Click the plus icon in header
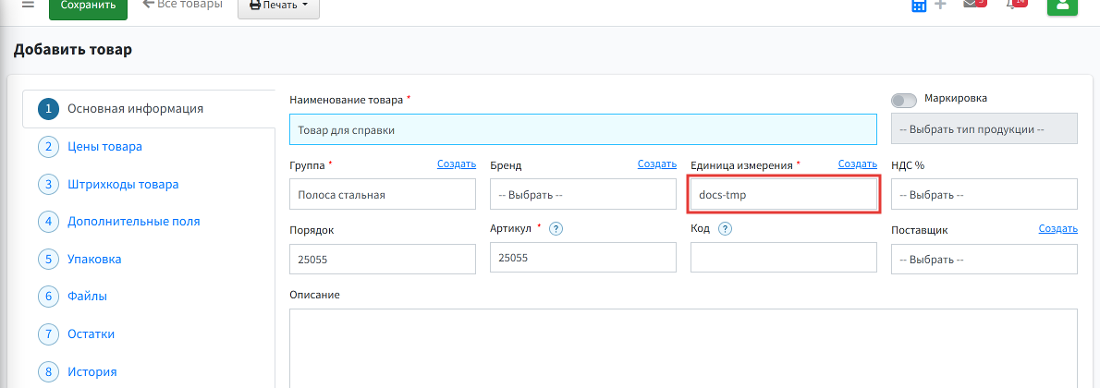Screen dimensions: 1100x388 point(941,5)
